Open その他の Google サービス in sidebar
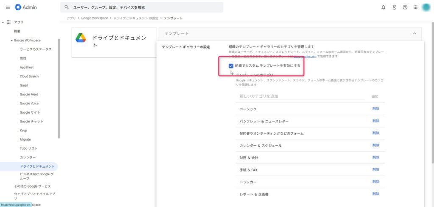 pos(32,186)
